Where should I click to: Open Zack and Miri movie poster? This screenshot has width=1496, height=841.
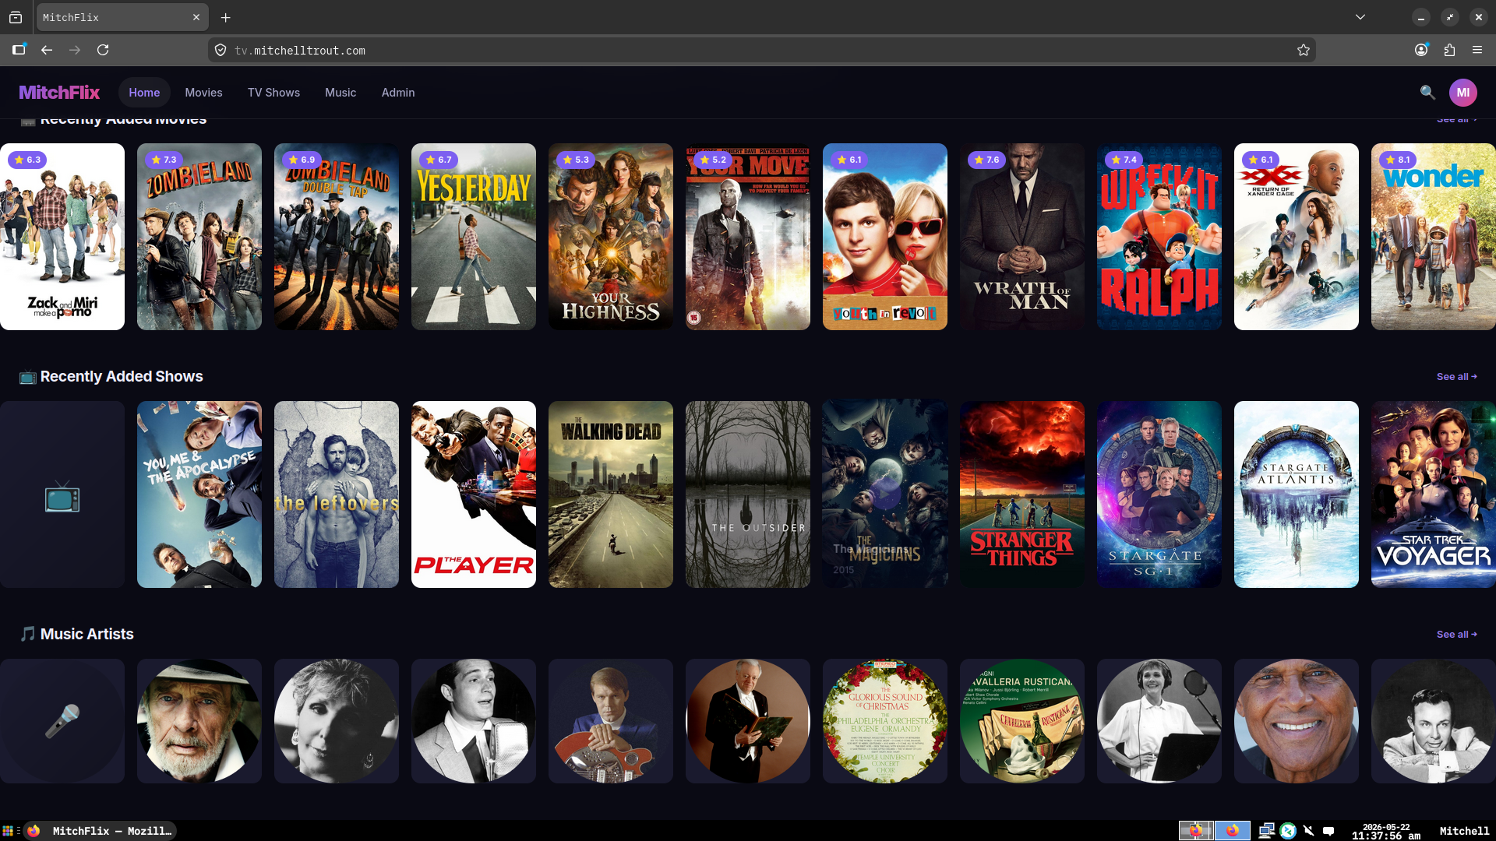[x=62, y=237]
